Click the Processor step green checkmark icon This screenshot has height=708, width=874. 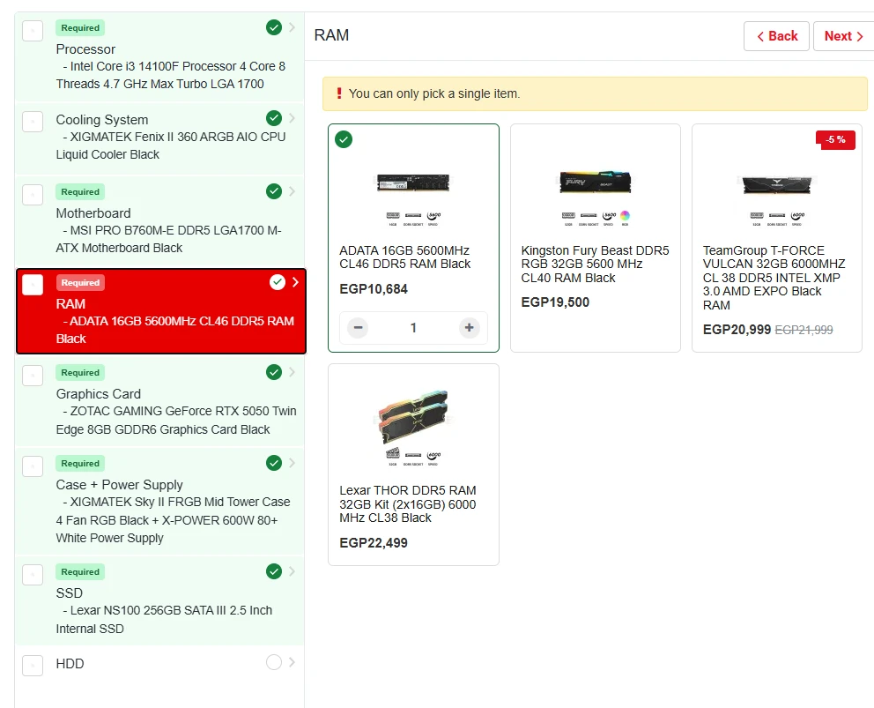click(x=274, y=27)
